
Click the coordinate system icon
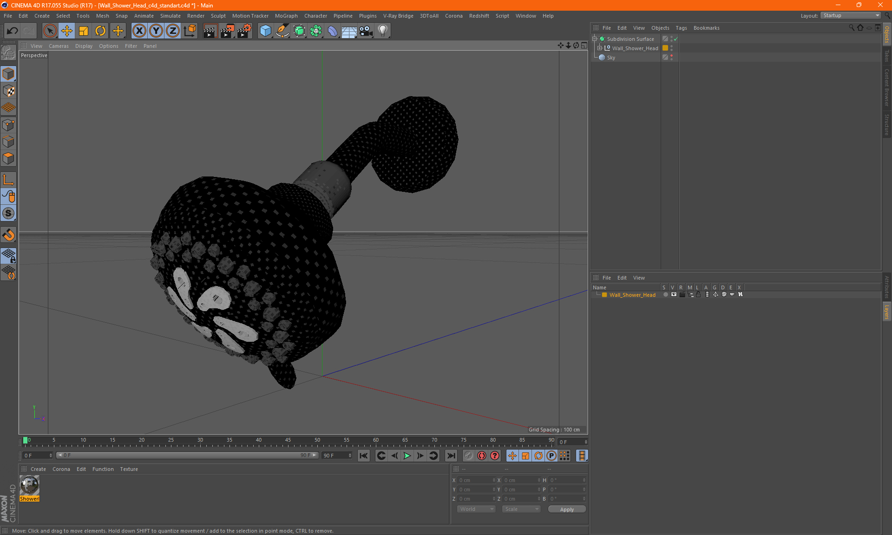190,31
